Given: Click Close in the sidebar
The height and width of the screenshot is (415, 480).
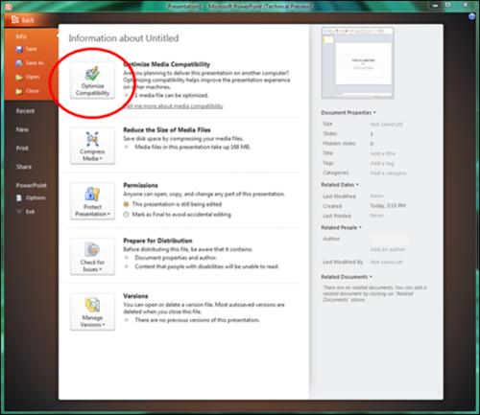Looking at the screenshot, I should tap(28, 91).
